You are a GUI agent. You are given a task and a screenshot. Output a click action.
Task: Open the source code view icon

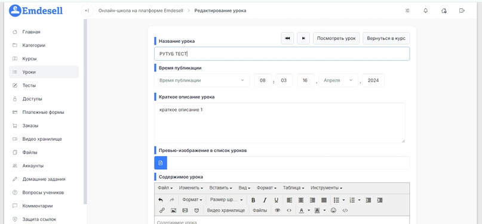point(345,210)
